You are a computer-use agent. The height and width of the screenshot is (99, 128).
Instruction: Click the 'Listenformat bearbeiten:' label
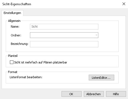tap(26, 77)
